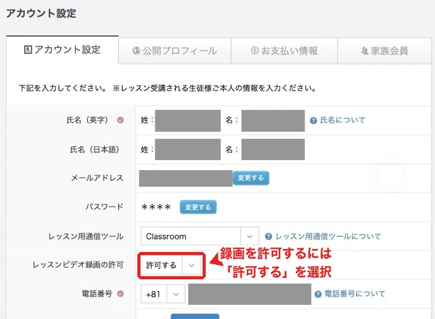Viewport: 435px width, 319px height.
Task: Click the phone number input field
Action: tap(250, 294)
